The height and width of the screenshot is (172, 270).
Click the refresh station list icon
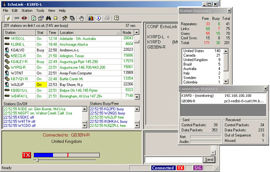34,18
